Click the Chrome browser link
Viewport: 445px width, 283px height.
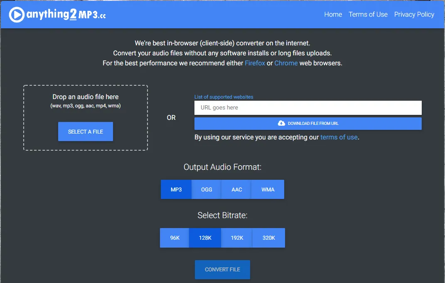286,63
